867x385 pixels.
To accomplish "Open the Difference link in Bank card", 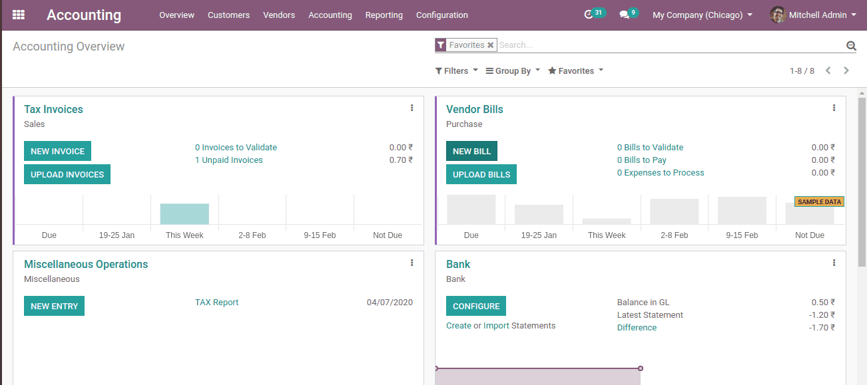I will tap(637, 328).
